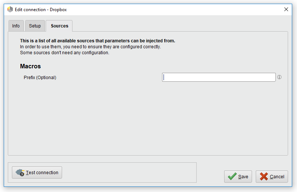
Task: Click the "Some sources don't need any configuration" line
Action: click(65, 53)
